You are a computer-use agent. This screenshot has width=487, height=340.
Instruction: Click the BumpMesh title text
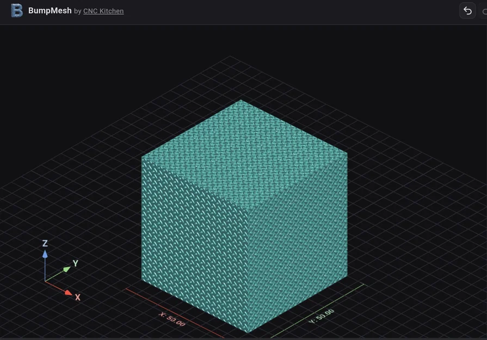[50, 10]
